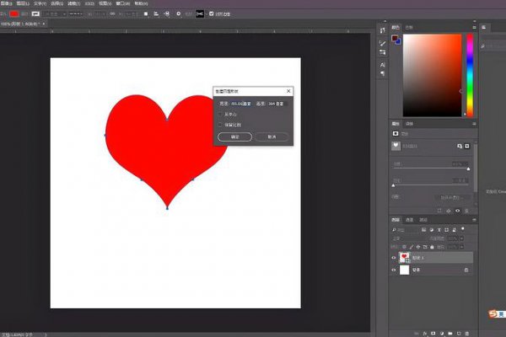Click the fx layer style icon at panel bottom
The image size is (506, 337).
pos(425,333)
